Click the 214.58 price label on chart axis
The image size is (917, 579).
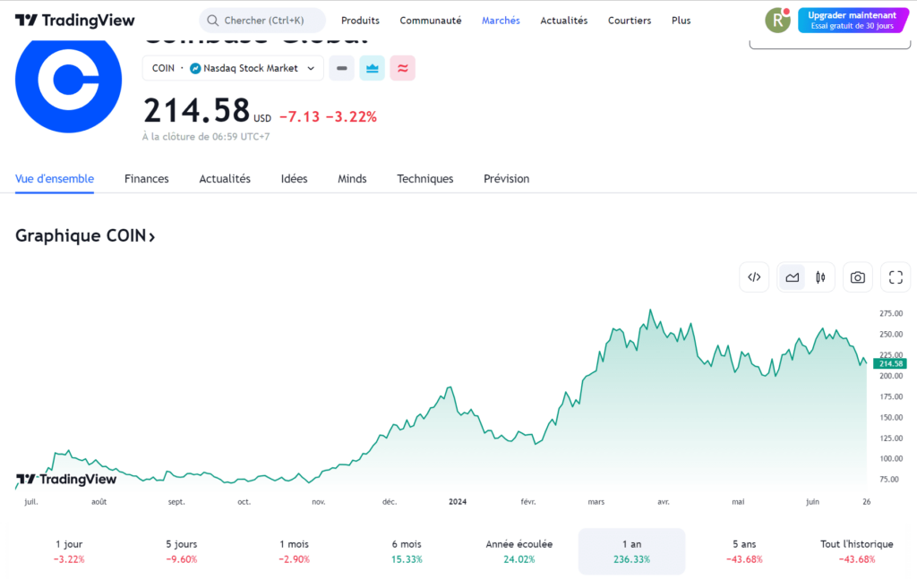pos(890,363)
